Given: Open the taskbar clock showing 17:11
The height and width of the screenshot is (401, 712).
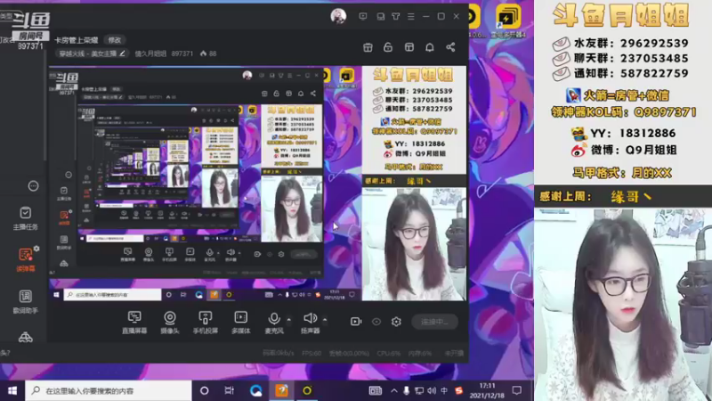Looking at the screenshot, I should pyautogui.click(x=487, y=390).
